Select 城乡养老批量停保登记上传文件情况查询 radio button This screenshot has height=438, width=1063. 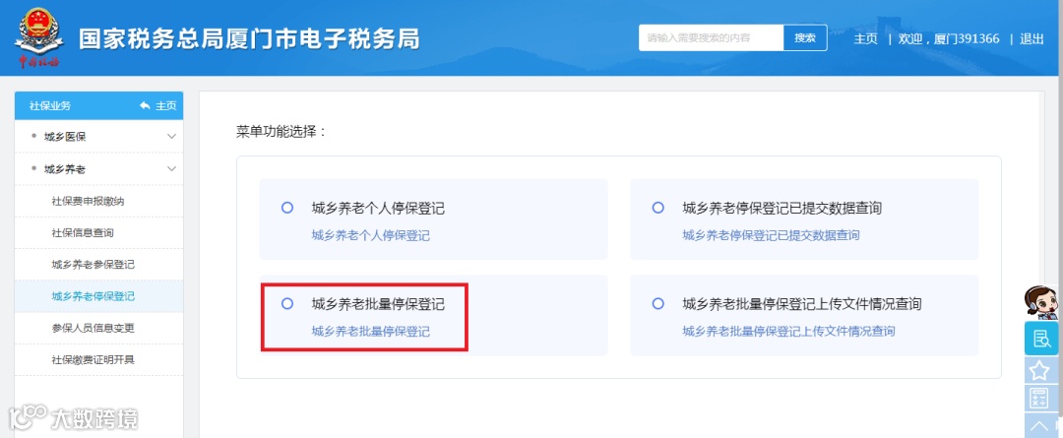(x=657, y=304)
